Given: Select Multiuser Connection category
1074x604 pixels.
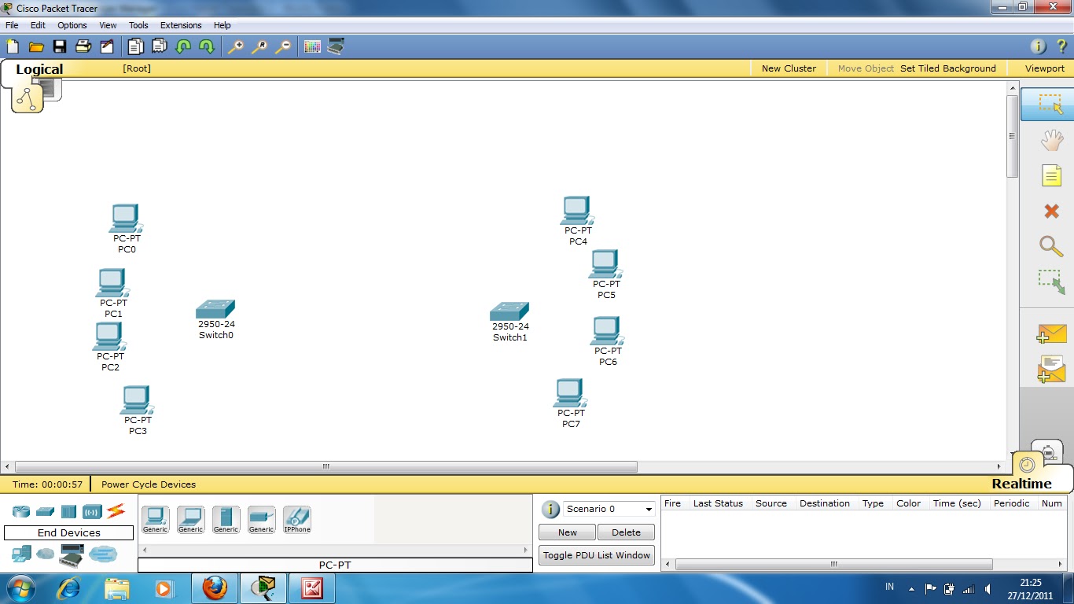Looking at the screenshot, I should coord(102,554).
